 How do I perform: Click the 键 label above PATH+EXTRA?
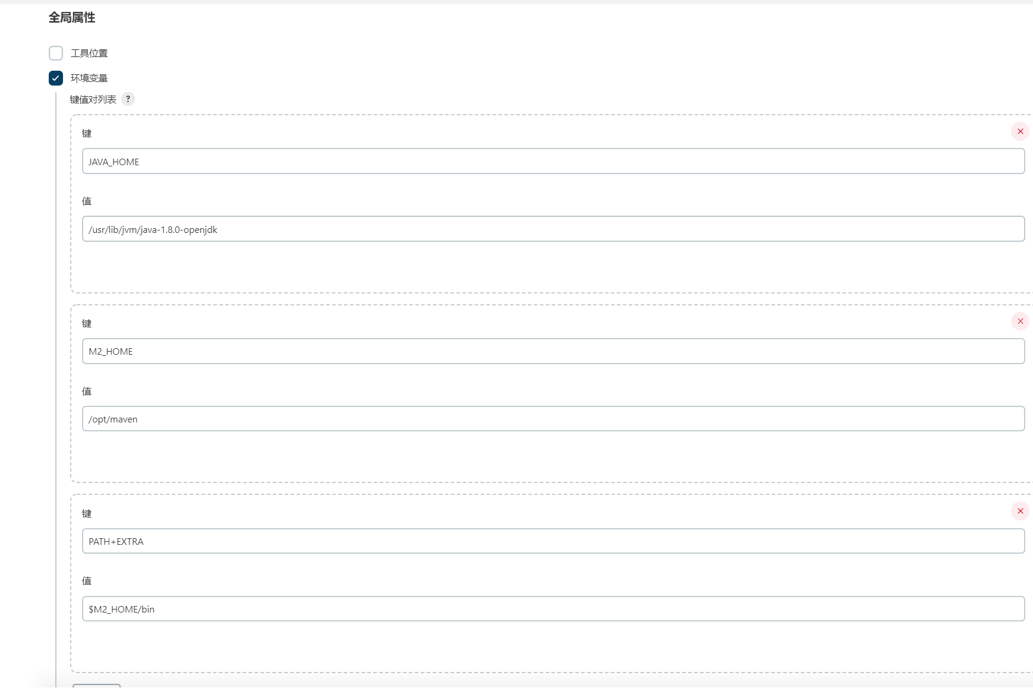87,514
